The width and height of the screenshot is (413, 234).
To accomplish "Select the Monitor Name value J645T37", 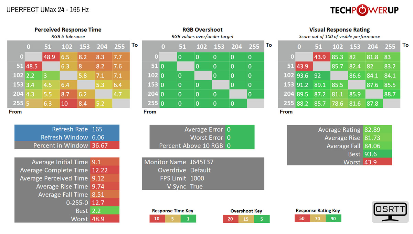I will (x=202, y=162).
